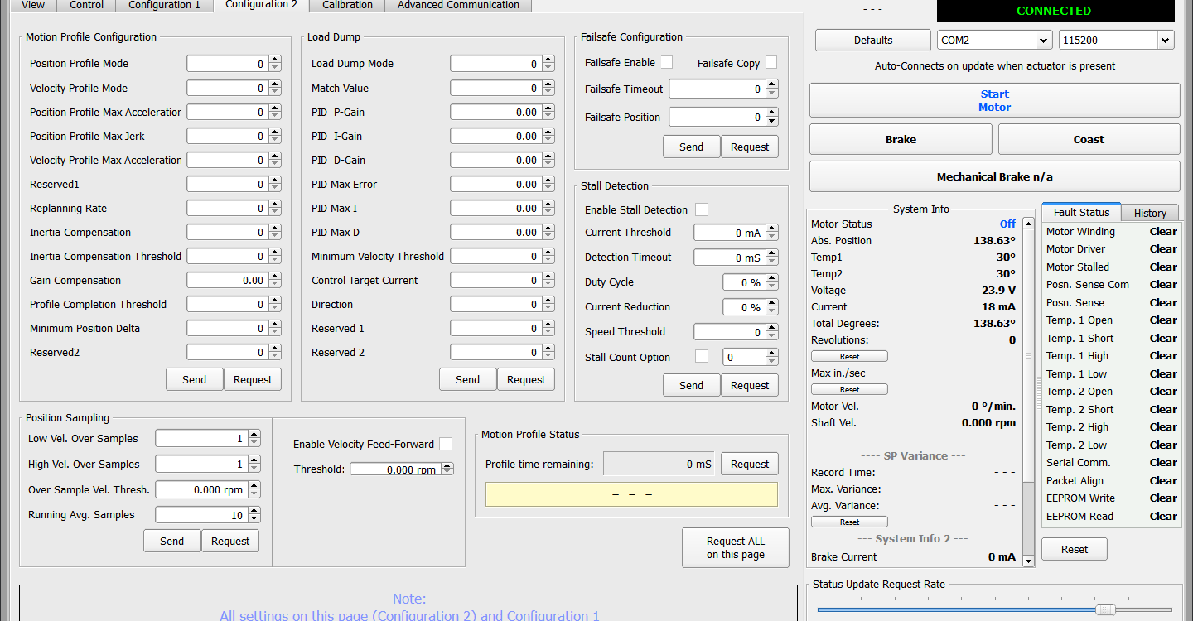Check Enable Stall Detection
The height and width of the screenshot is (621, 1193).
click(x=702, y=209)
